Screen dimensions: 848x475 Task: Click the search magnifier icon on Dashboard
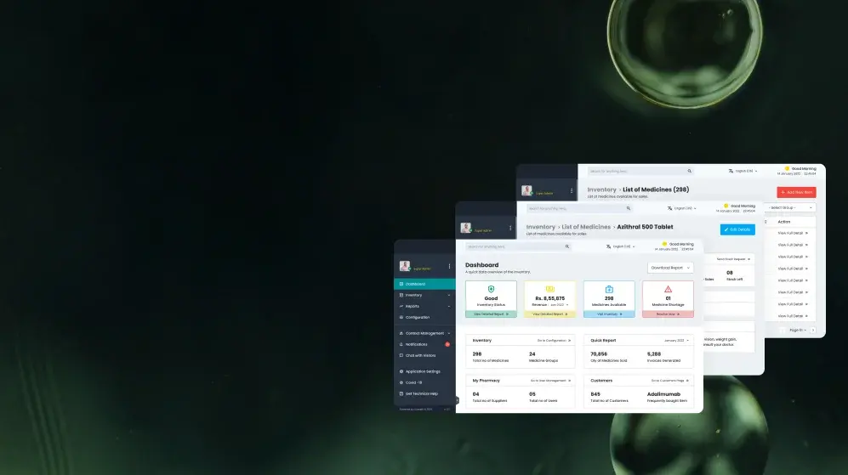point(567,247)
